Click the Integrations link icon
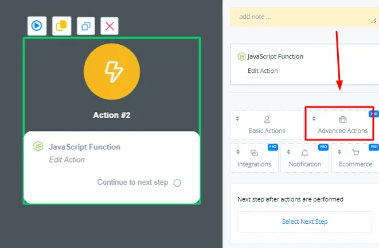 click(x=254, y=153)
